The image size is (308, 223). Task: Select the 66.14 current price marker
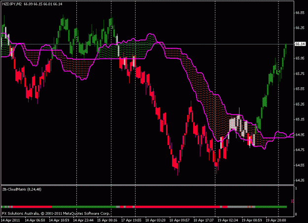click(300, 44)
